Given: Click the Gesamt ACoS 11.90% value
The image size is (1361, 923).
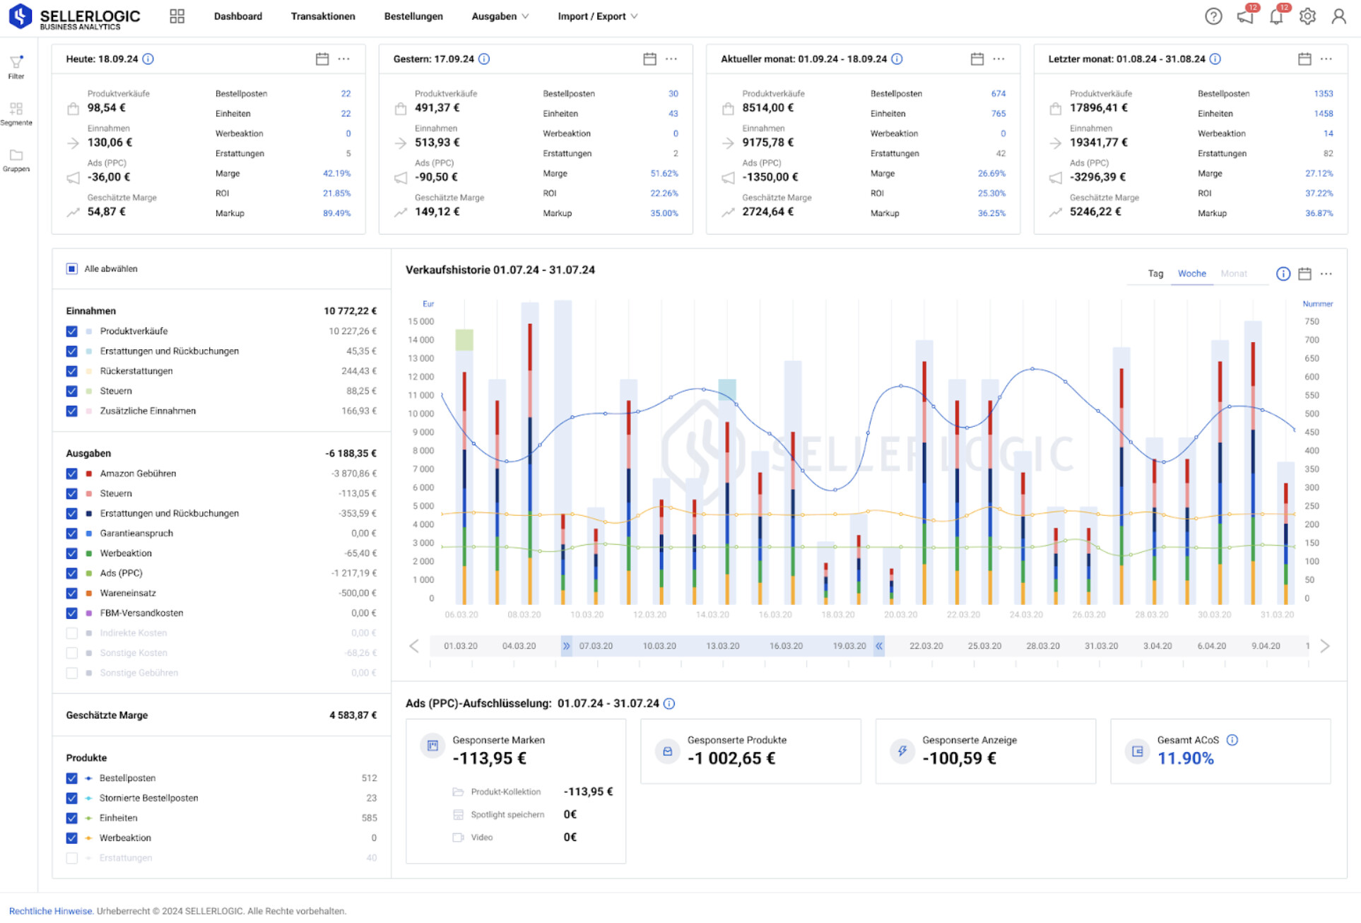Looking at the screenshot, I should coord(1185,758).
